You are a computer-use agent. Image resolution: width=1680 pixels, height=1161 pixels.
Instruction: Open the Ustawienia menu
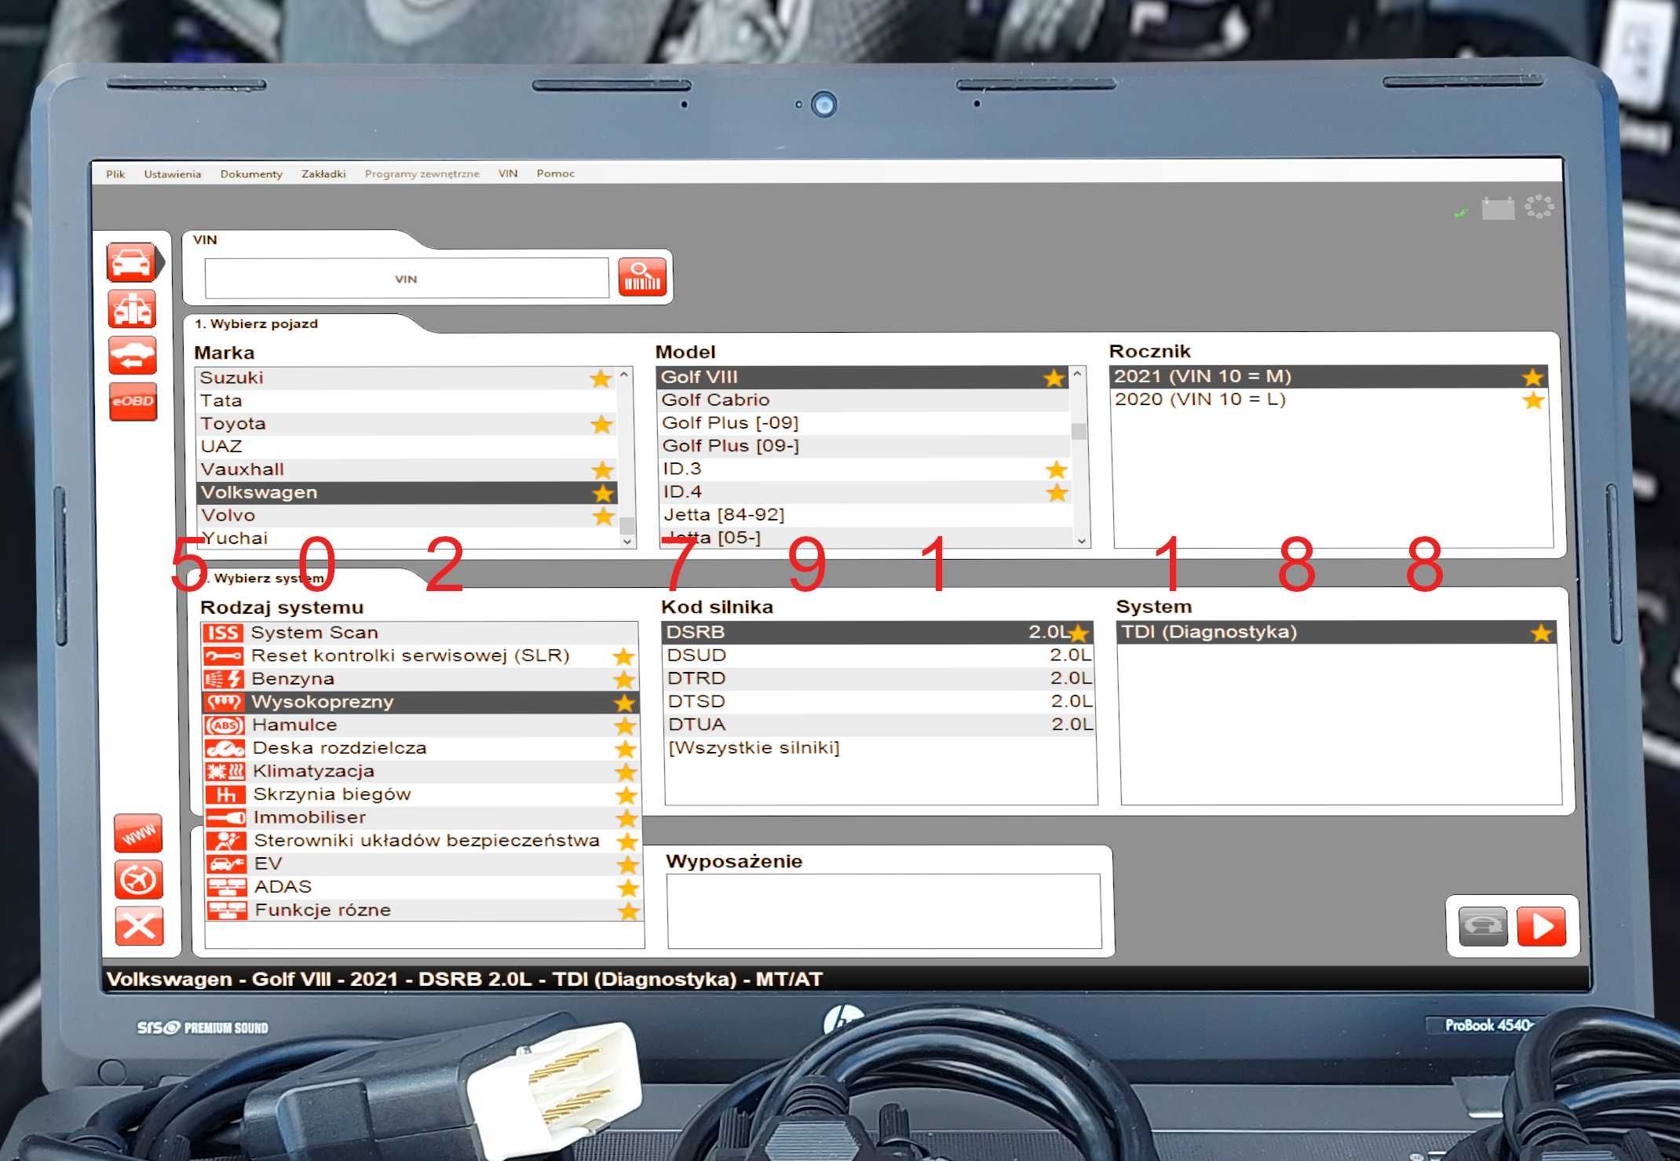[x=173, y=174]
